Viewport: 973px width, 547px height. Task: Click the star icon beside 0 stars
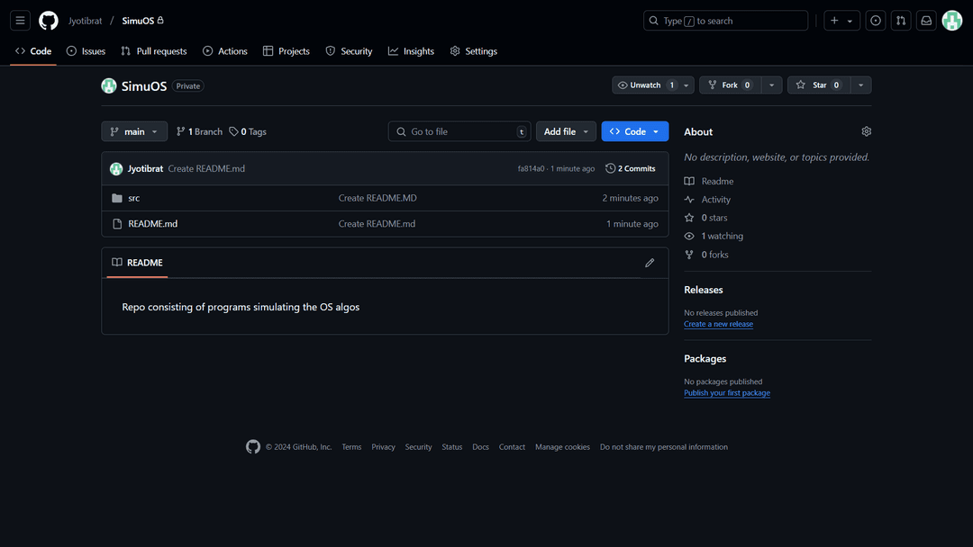pos(689,218)
